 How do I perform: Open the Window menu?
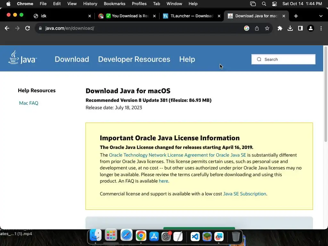pos(174,4)
